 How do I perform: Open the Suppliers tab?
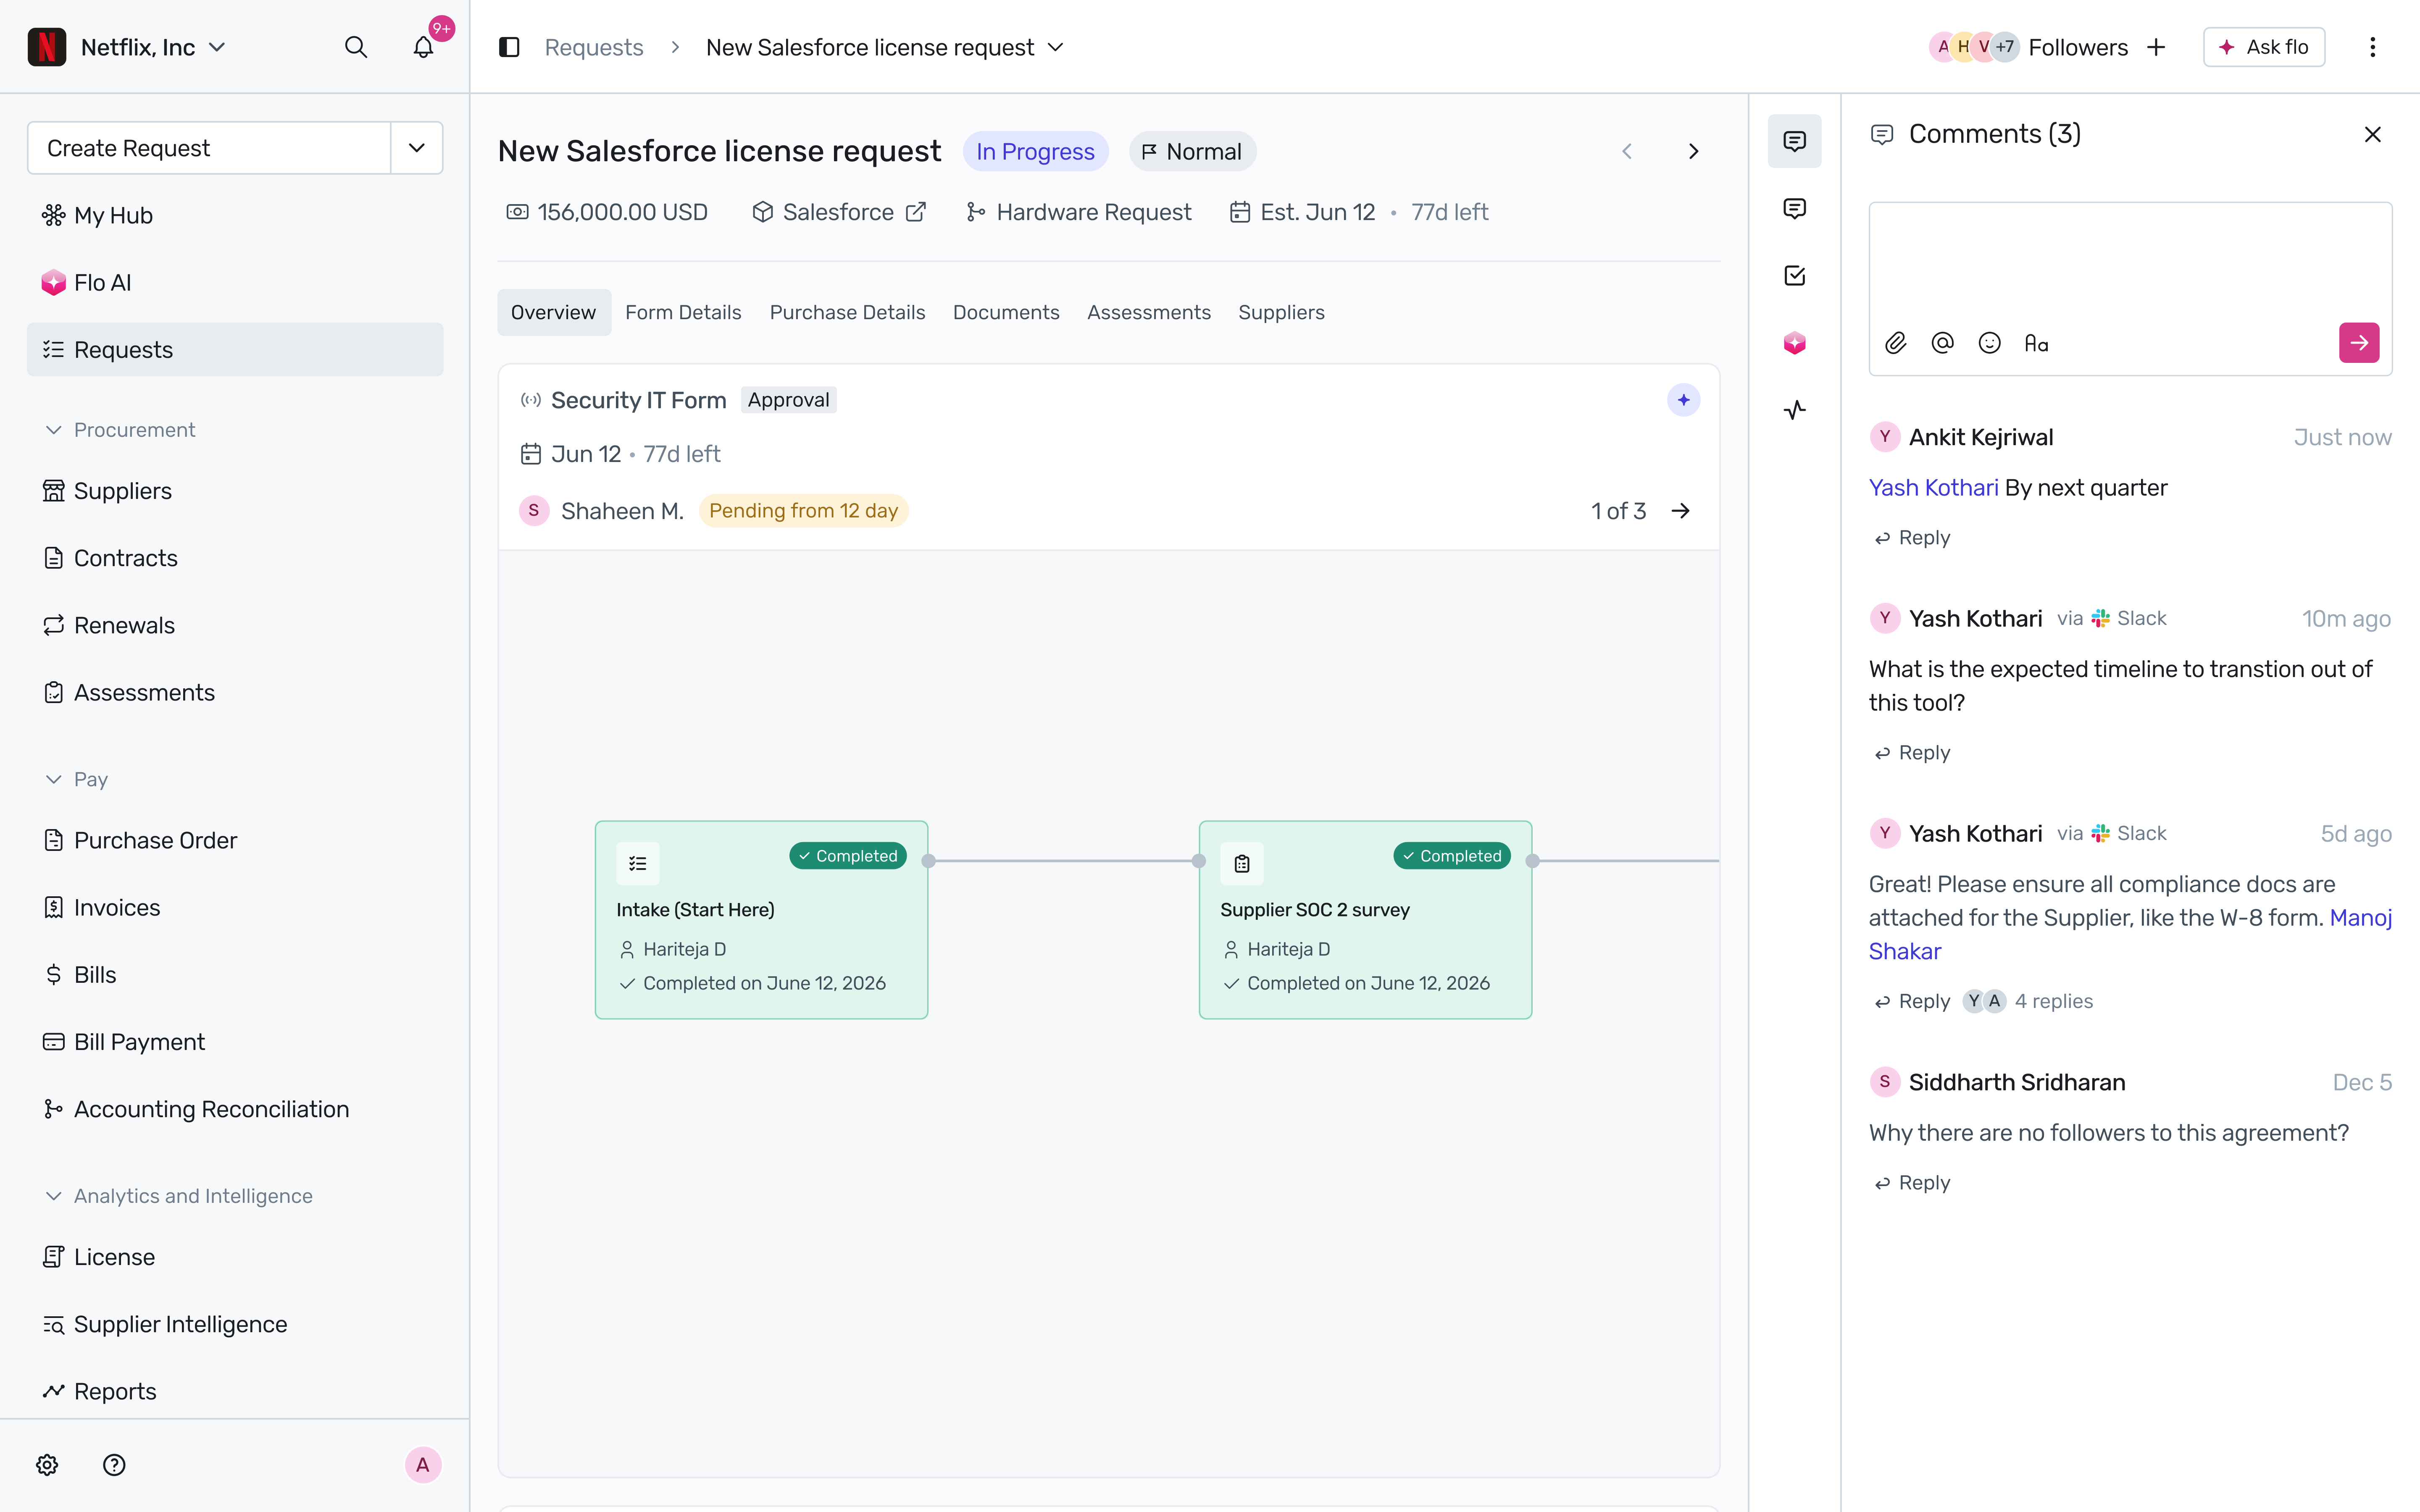click(1281, 312)
